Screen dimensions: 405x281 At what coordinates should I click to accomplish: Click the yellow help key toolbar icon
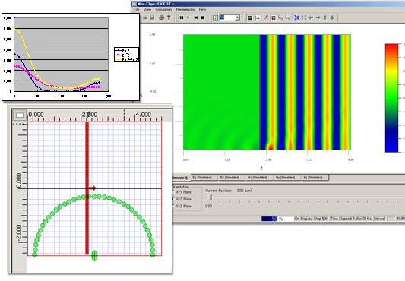coord(169,17)
